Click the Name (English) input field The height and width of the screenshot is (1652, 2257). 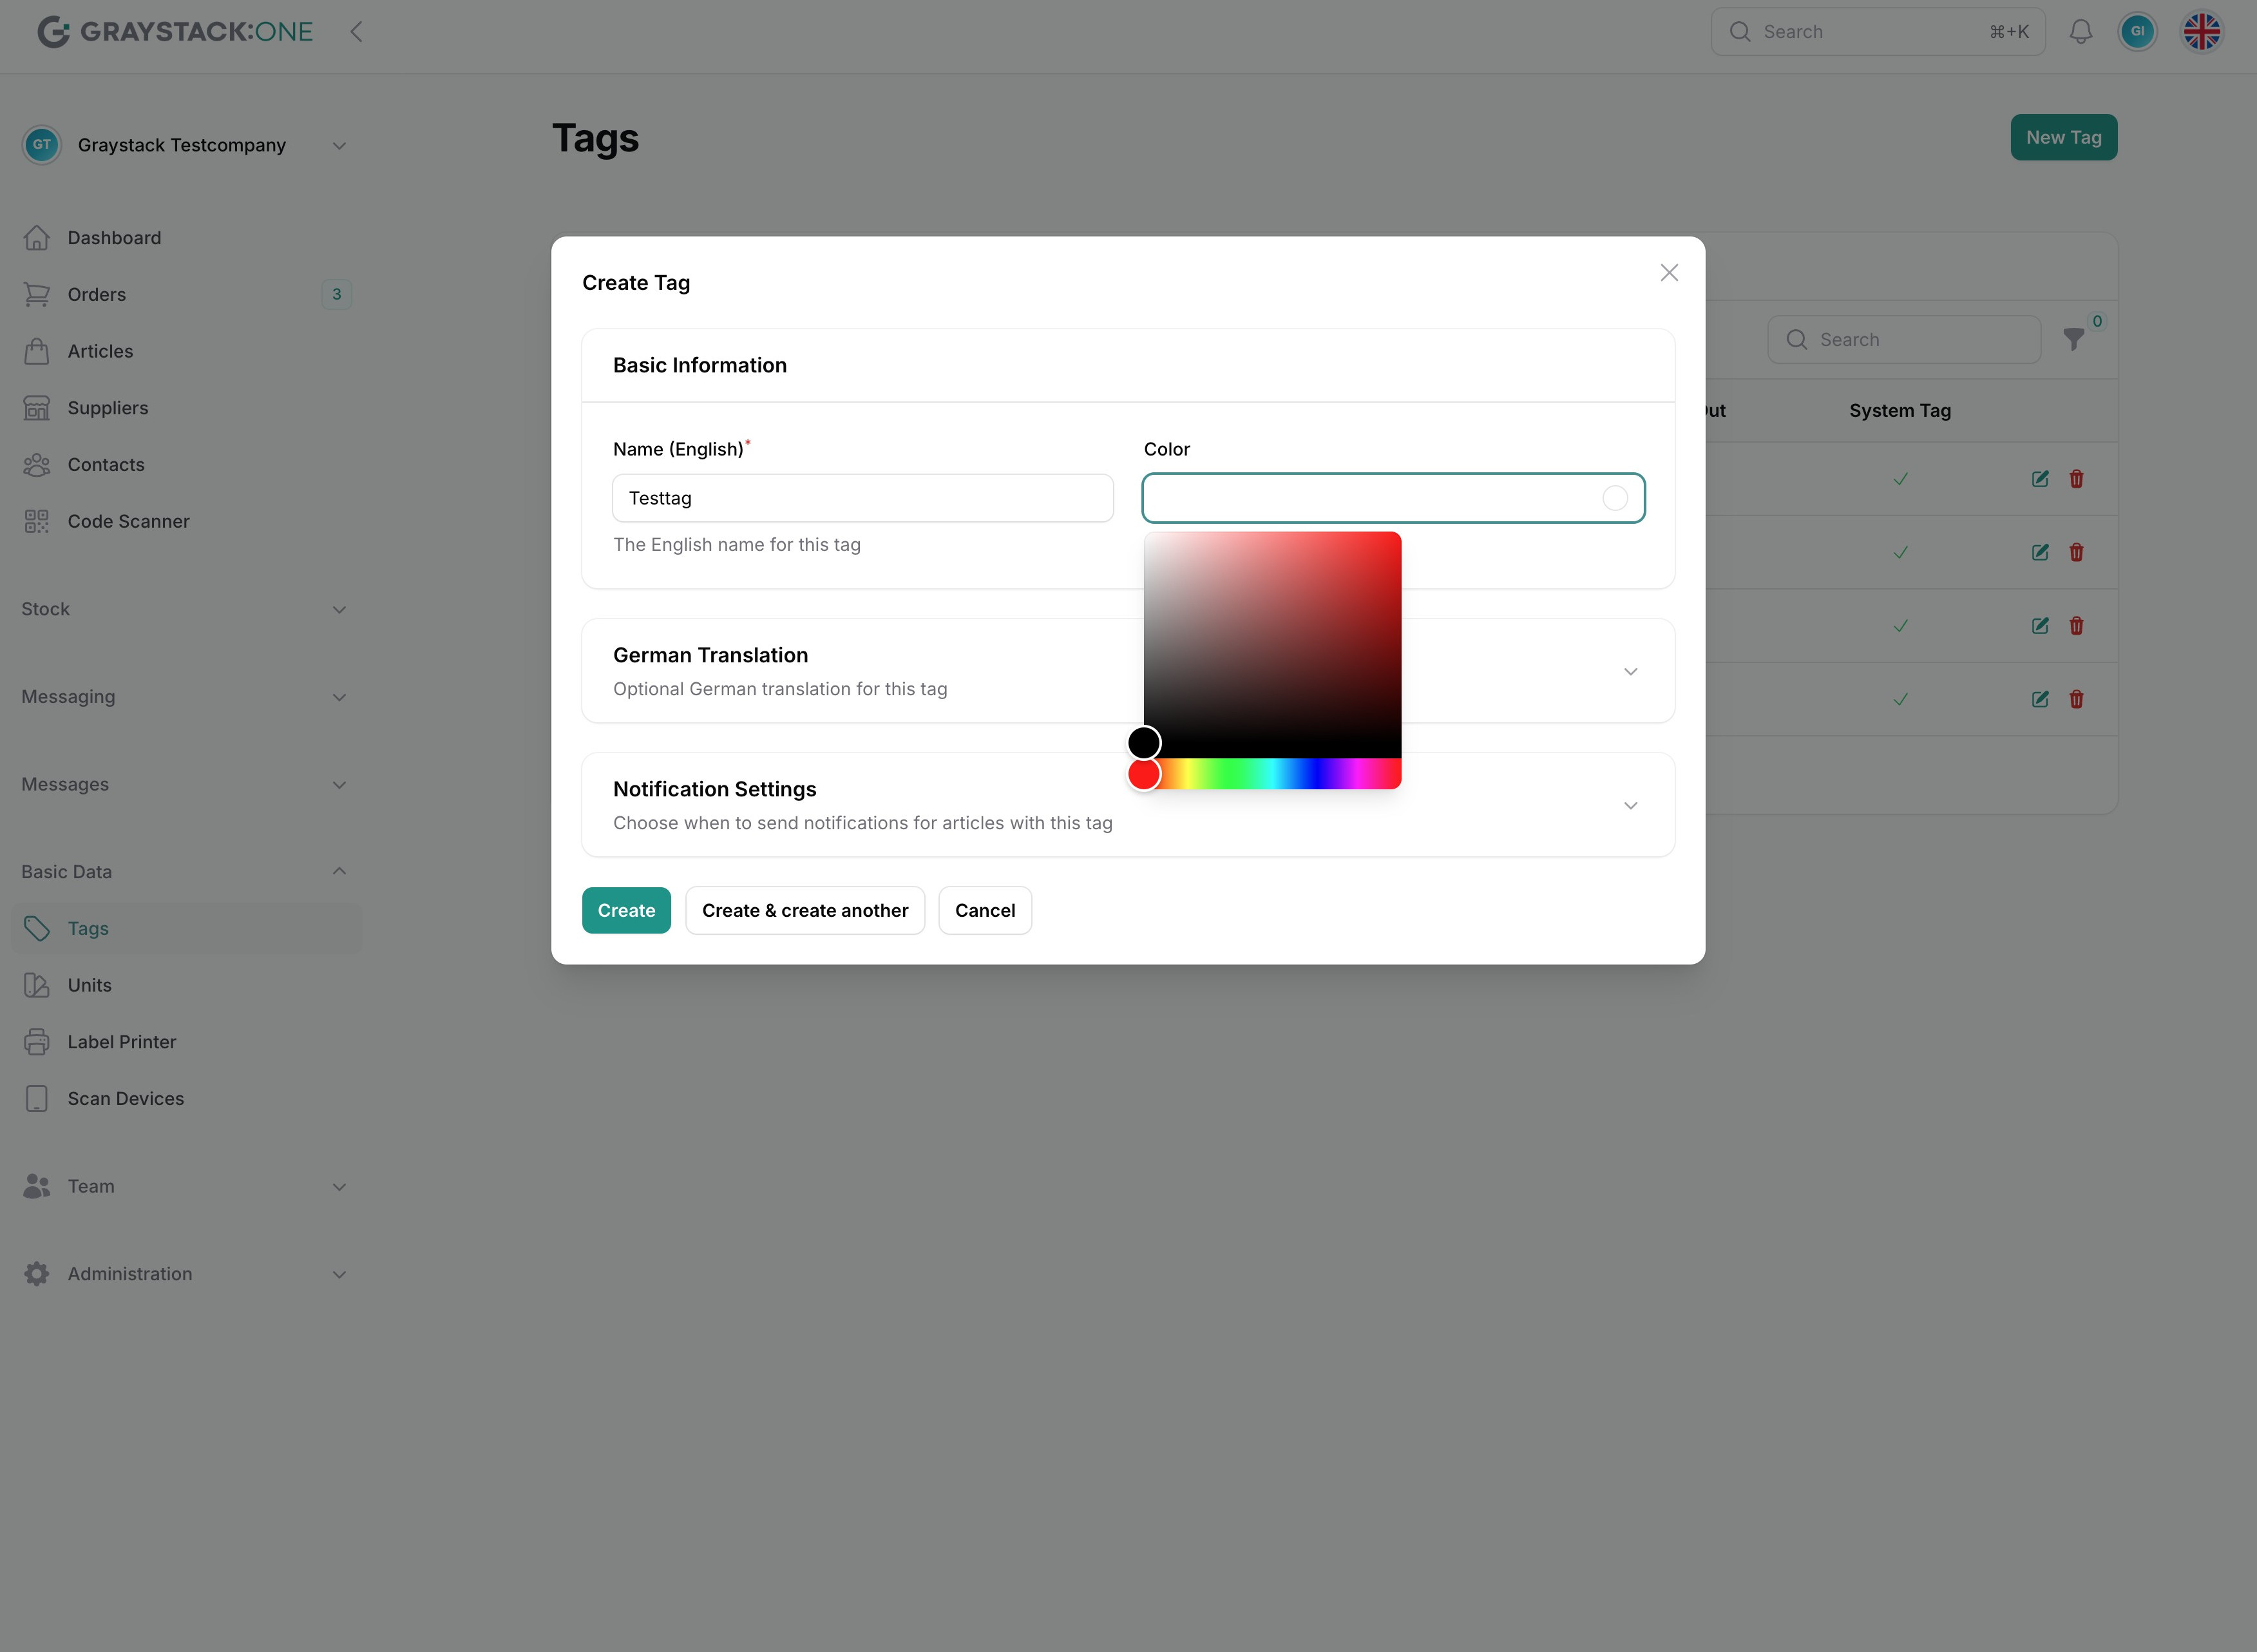(862, 498)
